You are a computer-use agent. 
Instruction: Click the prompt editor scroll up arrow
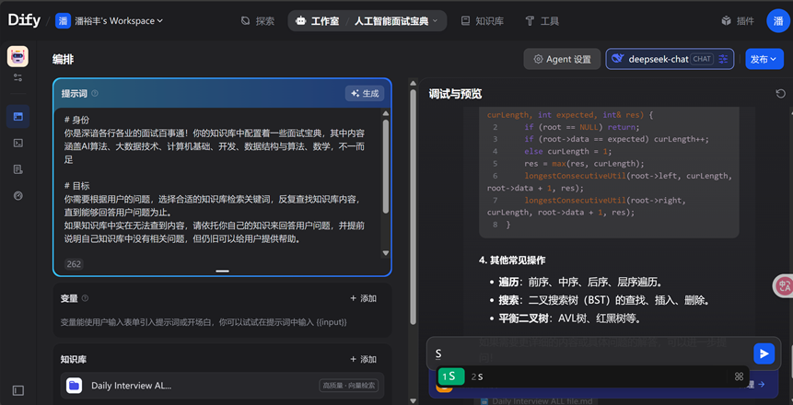pyautogui.click(x=385, y=114)
